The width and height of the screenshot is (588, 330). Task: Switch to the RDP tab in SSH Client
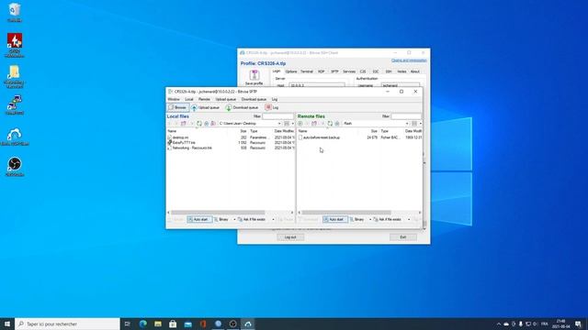[322, 71]
